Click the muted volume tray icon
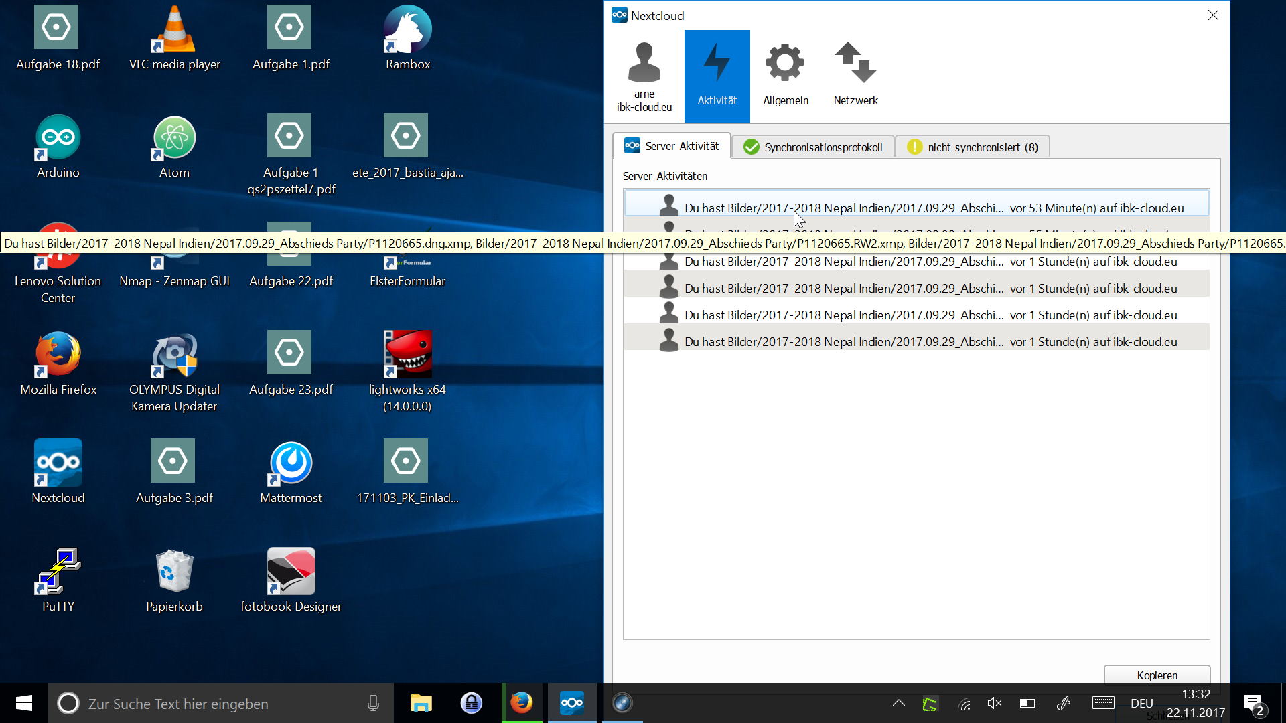The image size is (1286, 723). (x=995, y=703)
